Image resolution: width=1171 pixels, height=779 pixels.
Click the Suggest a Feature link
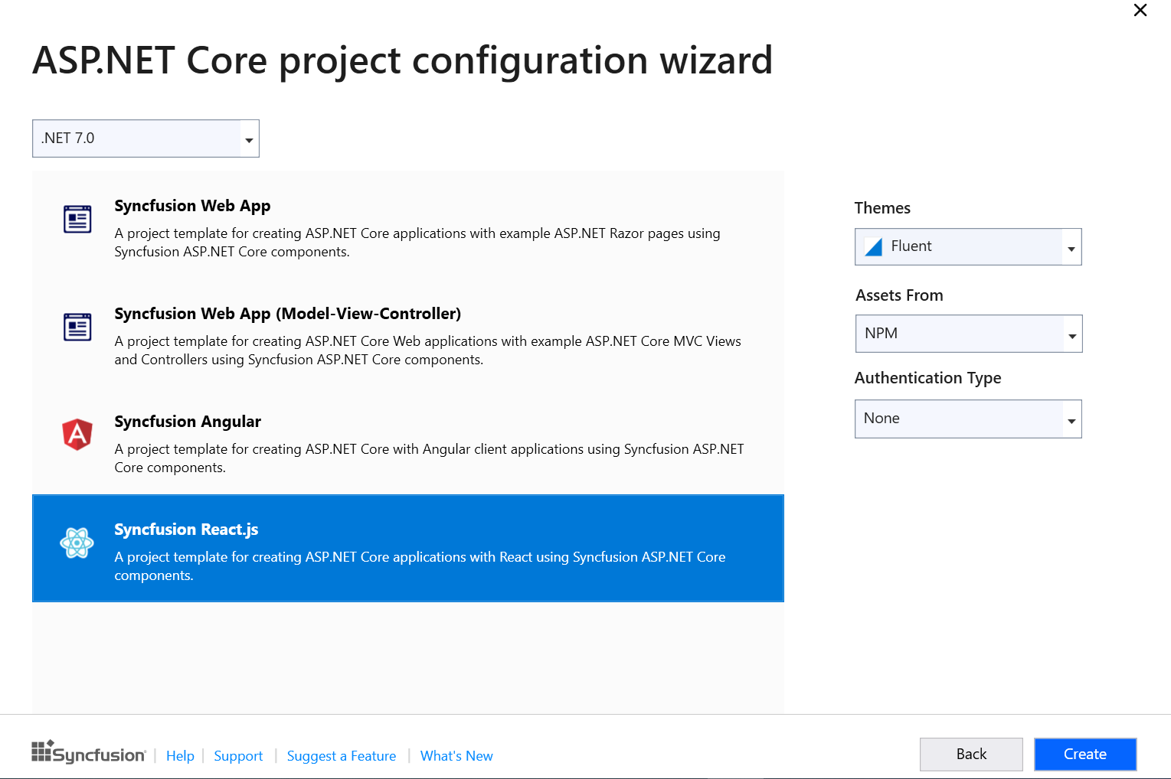pos(342,756)
